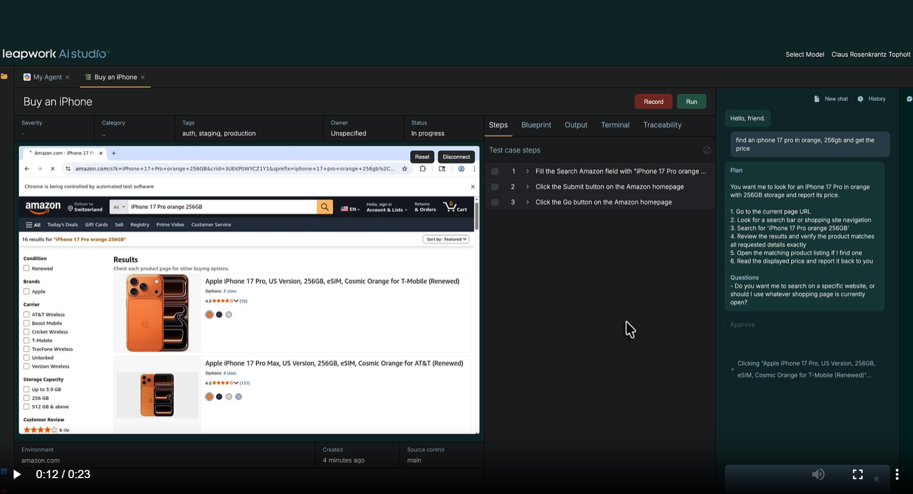This screenshot has height=494, width=913.
Task: Open the Amazon shopping cart
Action: pyautogui.click(x=455, y=207)
